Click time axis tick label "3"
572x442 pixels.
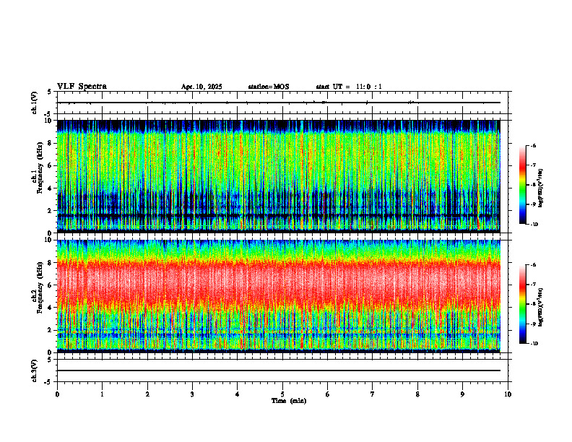coord(192,394)
